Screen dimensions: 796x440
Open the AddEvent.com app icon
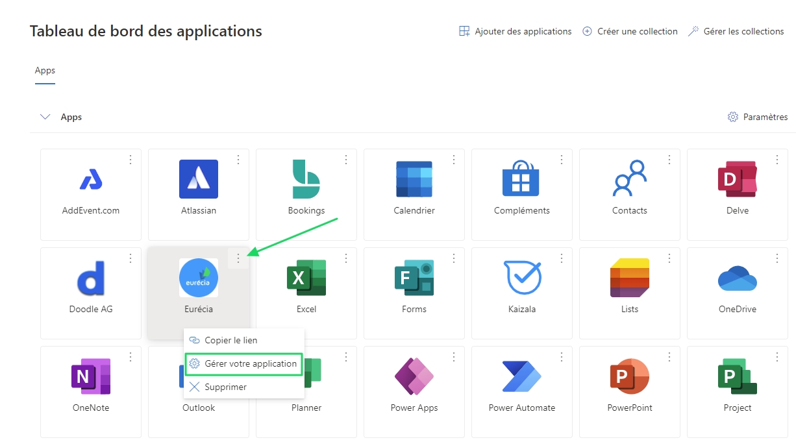tap(91, 179)
